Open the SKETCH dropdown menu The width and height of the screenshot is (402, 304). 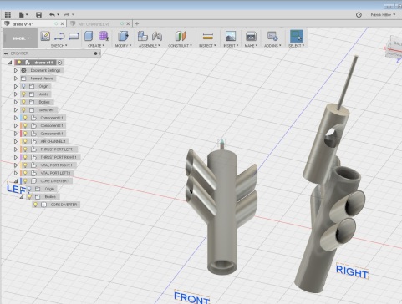point(59,46)
